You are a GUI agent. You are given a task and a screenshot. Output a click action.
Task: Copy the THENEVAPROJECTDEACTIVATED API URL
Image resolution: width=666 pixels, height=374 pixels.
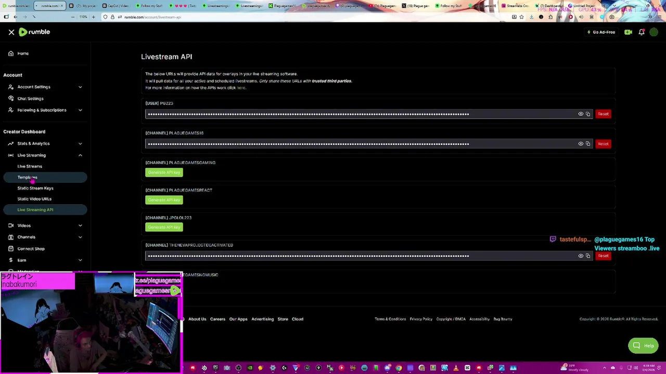(x=588, y=256)
